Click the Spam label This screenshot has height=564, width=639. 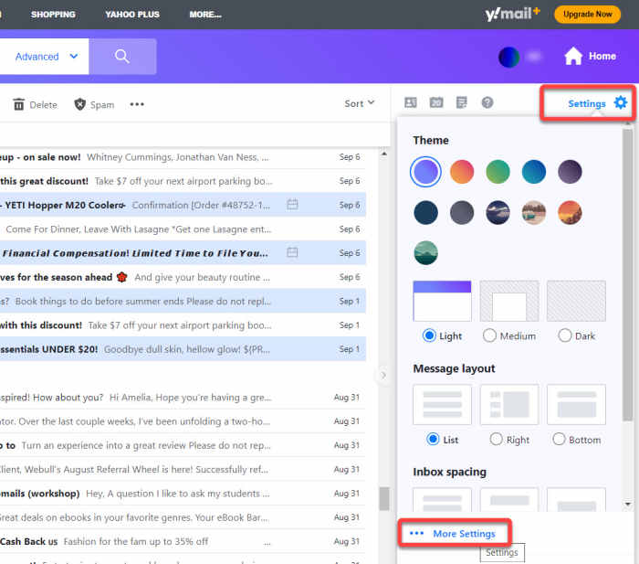(x=102, y=105)
